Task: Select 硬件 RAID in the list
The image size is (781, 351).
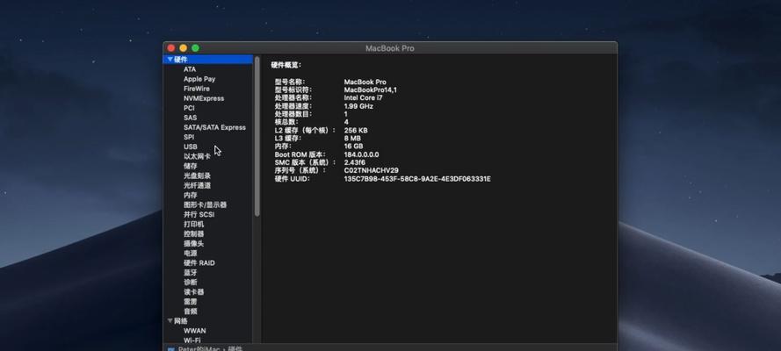Action: click(199, 263)
